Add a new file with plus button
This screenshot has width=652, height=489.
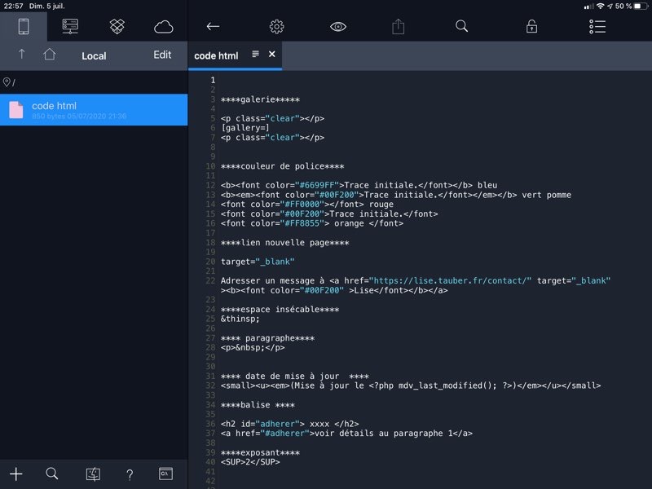pos(15,474)
